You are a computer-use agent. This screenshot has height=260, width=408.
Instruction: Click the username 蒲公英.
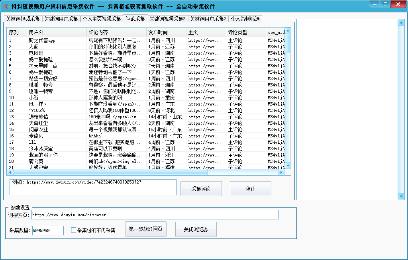click(x=36, y=162)
